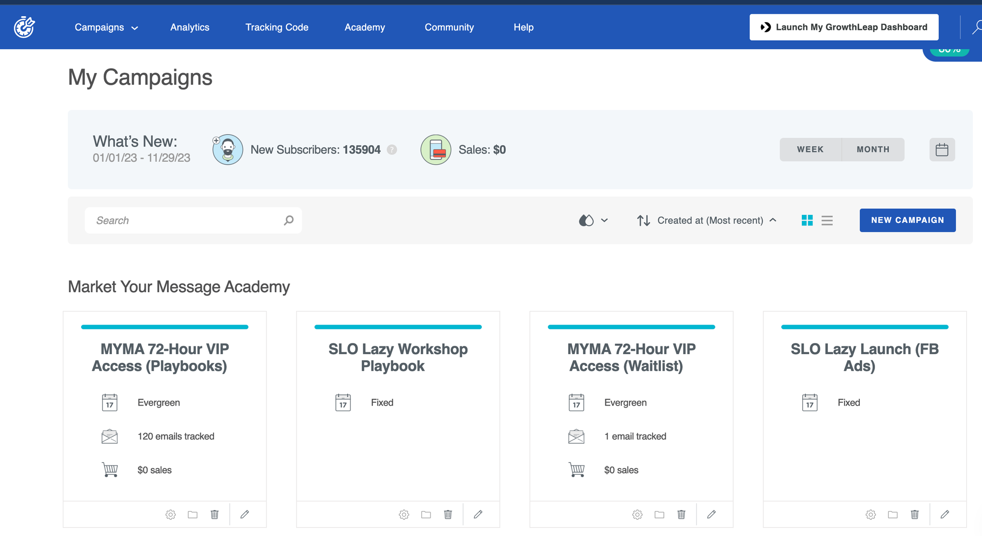
Task: Click the app logo in the header
Action: [x=24, y=27]
